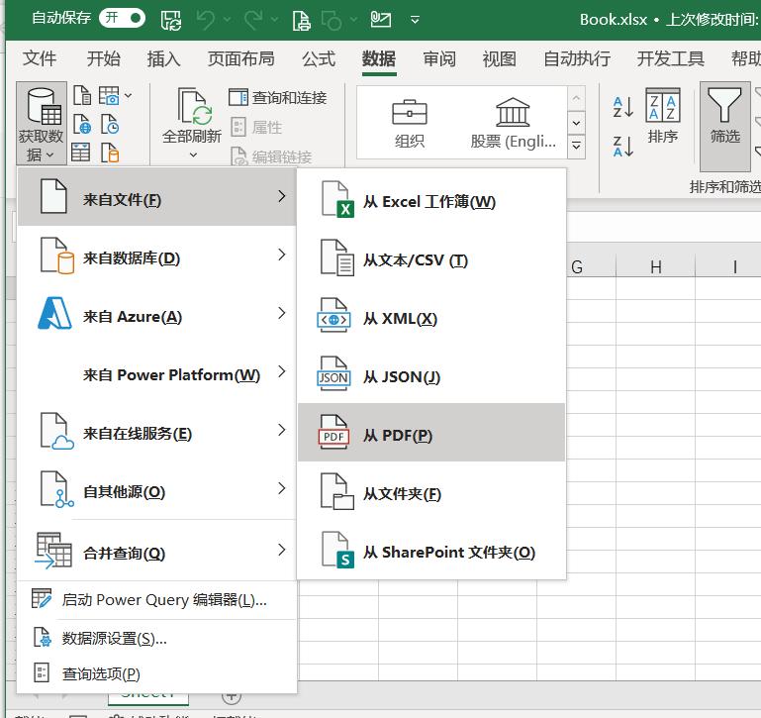Open the 文件 tab

click(40, 58)
